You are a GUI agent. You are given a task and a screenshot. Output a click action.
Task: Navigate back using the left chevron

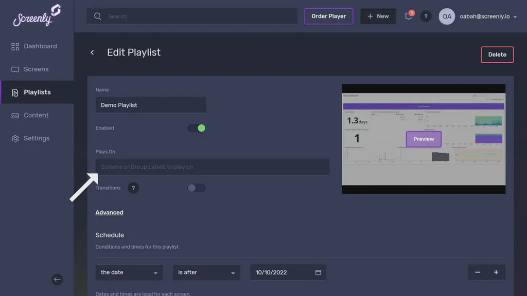click(92, 52)
